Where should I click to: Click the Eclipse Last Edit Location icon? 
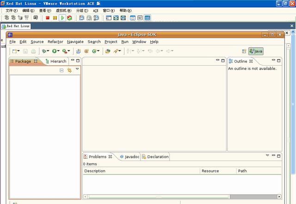pyautogui.click(x=150, y=51)
